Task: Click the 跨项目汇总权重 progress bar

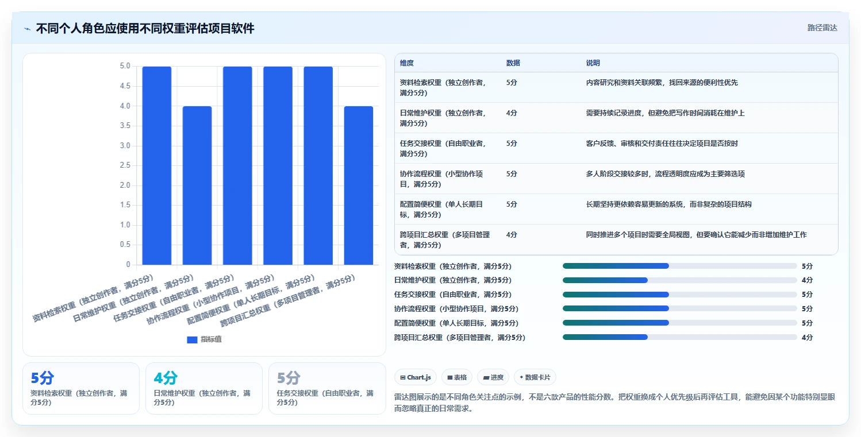Action: point(680,337)
